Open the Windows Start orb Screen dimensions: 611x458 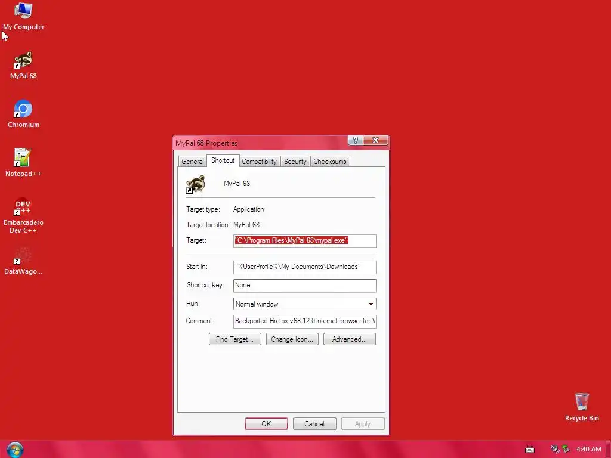tap(15, 450)
